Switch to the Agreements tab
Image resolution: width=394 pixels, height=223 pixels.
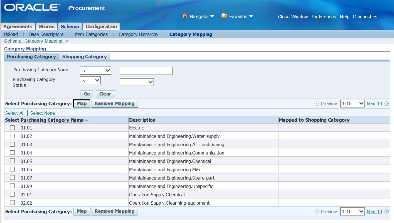coord(18,26)
